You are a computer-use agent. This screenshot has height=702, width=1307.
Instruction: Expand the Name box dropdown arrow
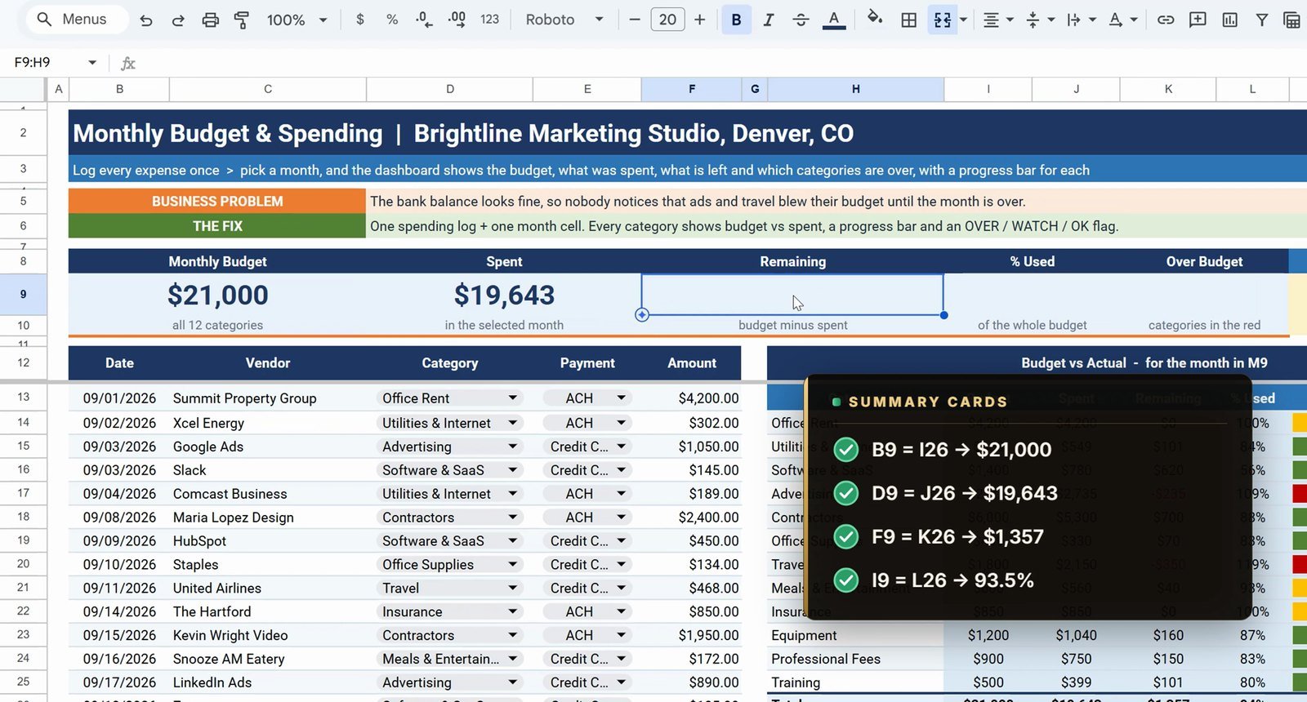coord(91,62)
